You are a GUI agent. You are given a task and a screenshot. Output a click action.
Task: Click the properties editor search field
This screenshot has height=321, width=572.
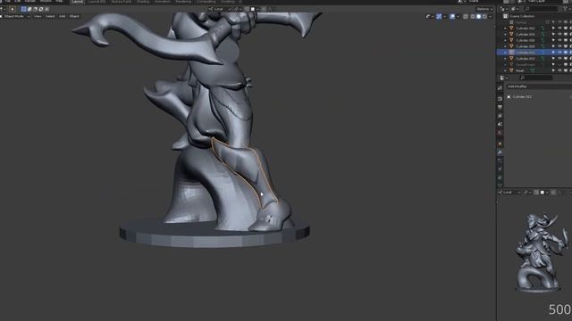click(x=535, y=78)
